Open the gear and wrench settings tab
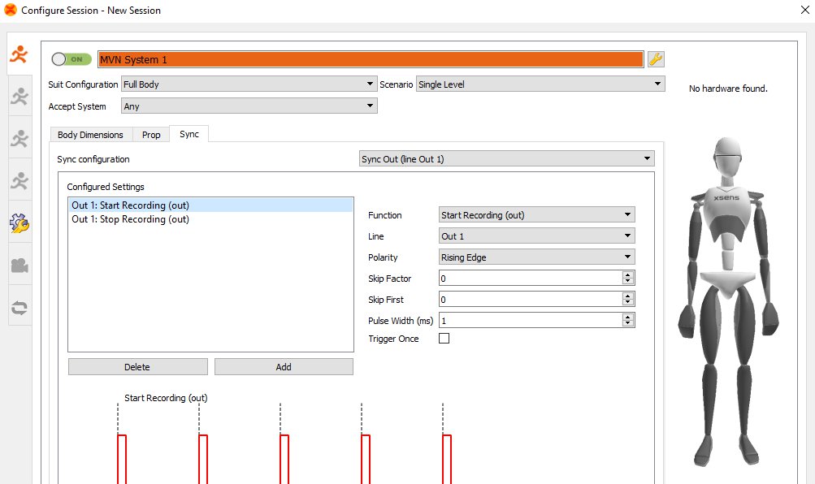The image size is (815, 484). (x=20, y=223)
